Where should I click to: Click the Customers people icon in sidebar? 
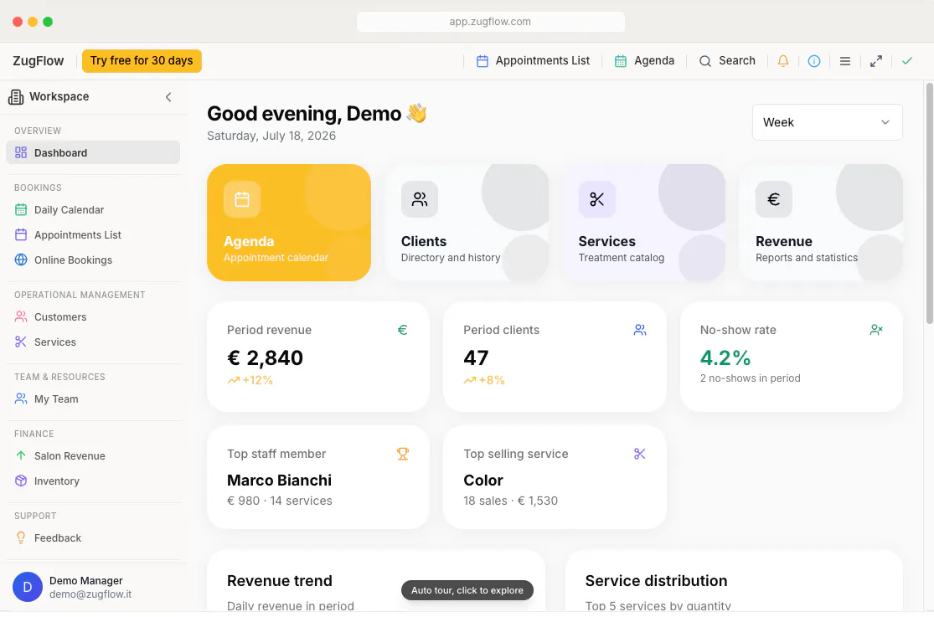click(21, 316)
